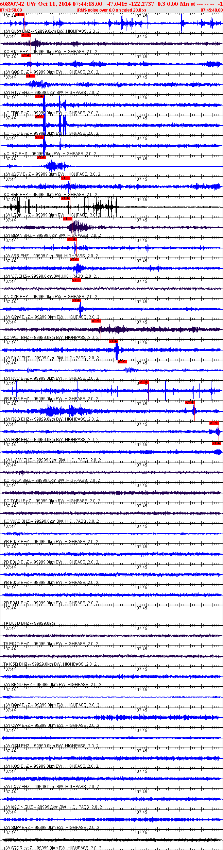Click the red pick marker on UW GPW trace
223x850 pixels.
coord(76,300)
